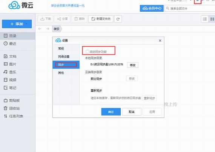Viewport: 215px width, 152px height.
Task: Select the 同步 settings tab
Action: [x=66, y=65]
